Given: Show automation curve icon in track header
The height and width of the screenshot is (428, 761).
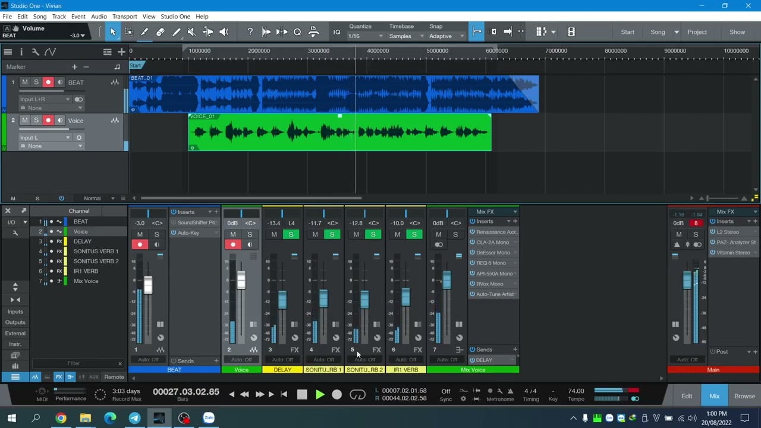Looking at the screenshot, I should point(51,52).
